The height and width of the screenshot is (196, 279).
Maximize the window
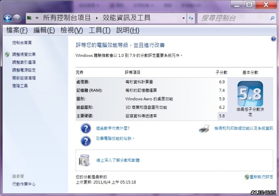[249, 5]
